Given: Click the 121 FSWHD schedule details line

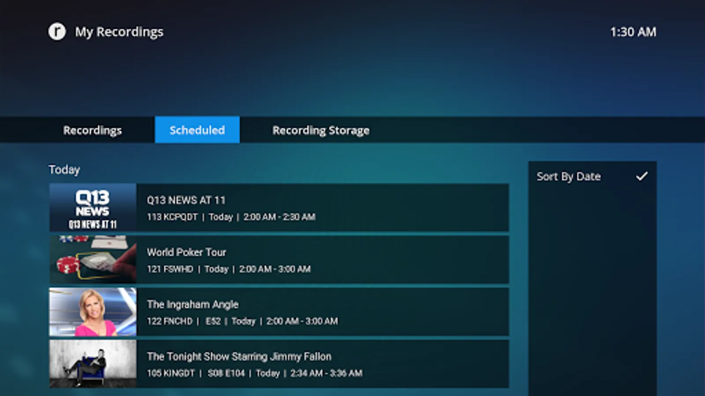Looking at the screenshot, I should (229, 269).
